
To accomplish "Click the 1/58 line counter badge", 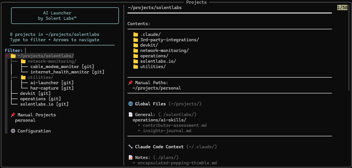I will pyautogui.click(x=342, y=8).
